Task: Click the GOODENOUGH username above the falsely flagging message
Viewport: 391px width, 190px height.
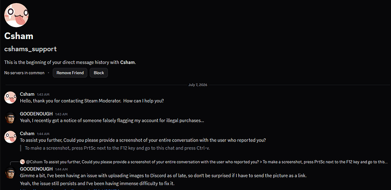Action: tap(36, 114)
